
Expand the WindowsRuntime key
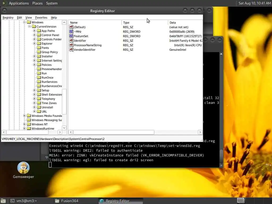tap(24, 129)
